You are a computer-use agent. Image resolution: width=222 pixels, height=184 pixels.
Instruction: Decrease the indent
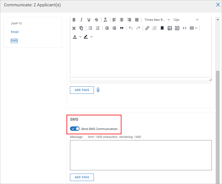[107, 28]
